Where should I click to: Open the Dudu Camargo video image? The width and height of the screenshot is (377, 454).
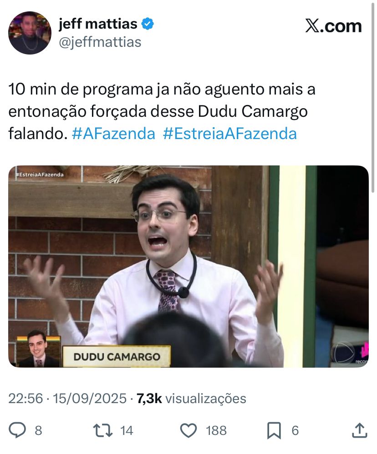(188, 266)
